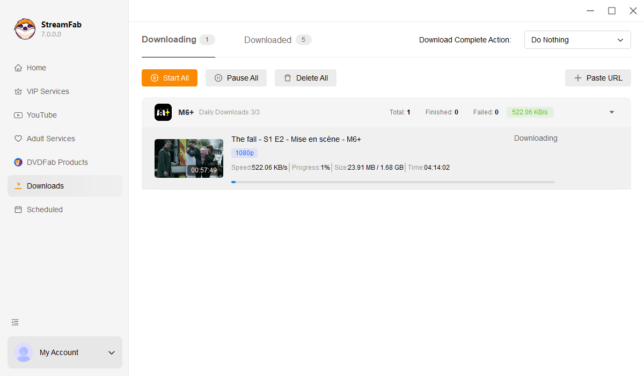Click Start All to resume downloads

(x=169, y=78)
